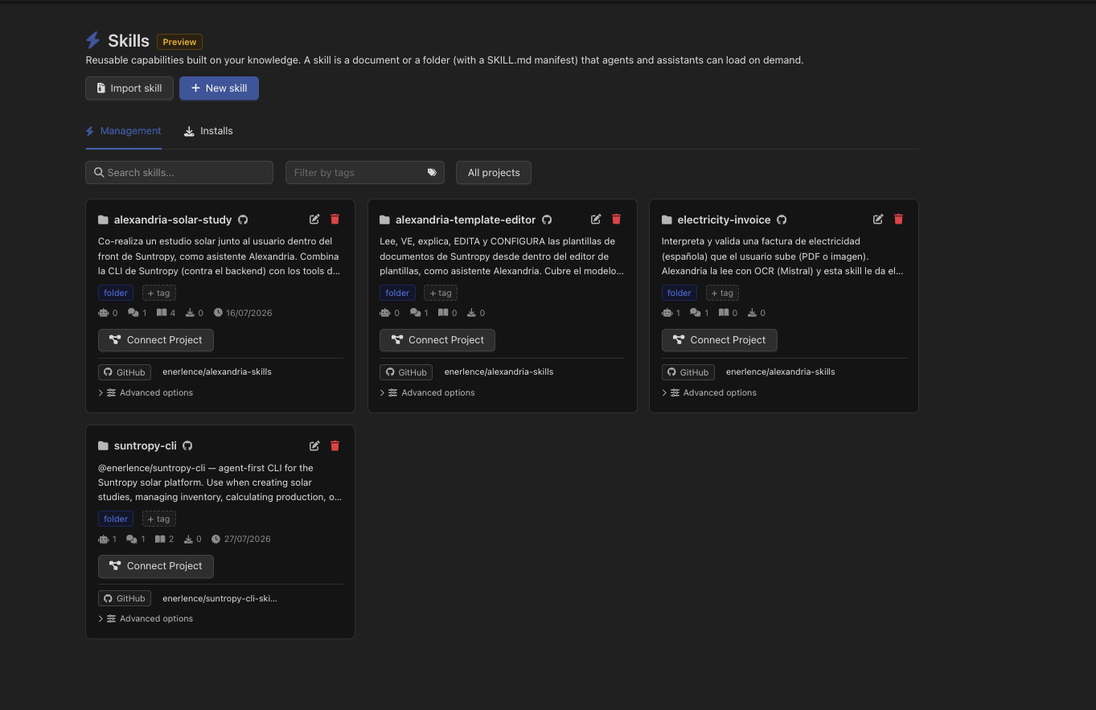Click the tag icon in Filter by tags
The width and height of the screenshot is (1096, 710).
(432, 172)
